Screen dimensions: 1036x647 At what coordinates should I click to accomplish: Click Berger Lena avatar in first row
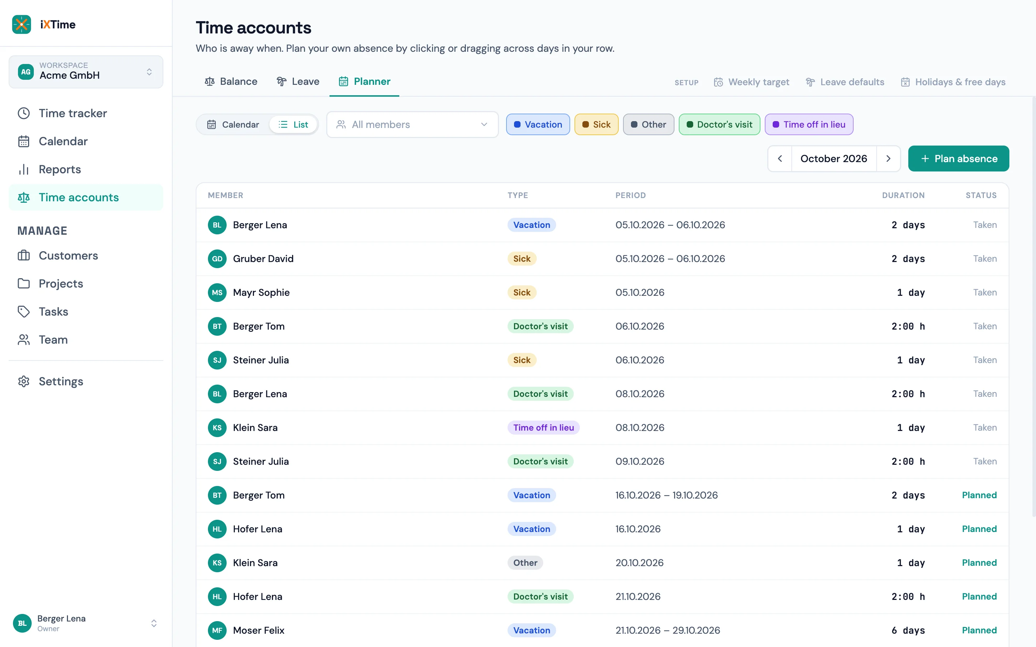pyautogui.click(x=217, y=225)
